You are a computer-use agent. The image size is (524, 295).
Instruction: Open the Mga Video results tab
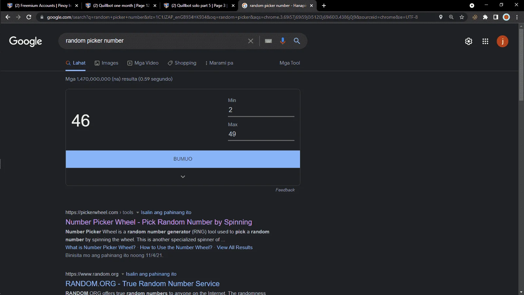[x=143, y=63]
